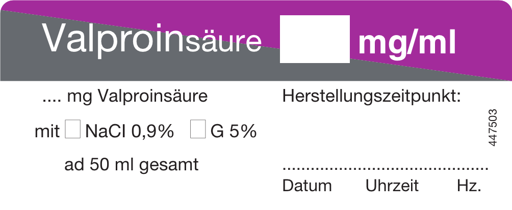
Task: Click the Herstellungszeitpunkt label
Action: click(371, 96)
